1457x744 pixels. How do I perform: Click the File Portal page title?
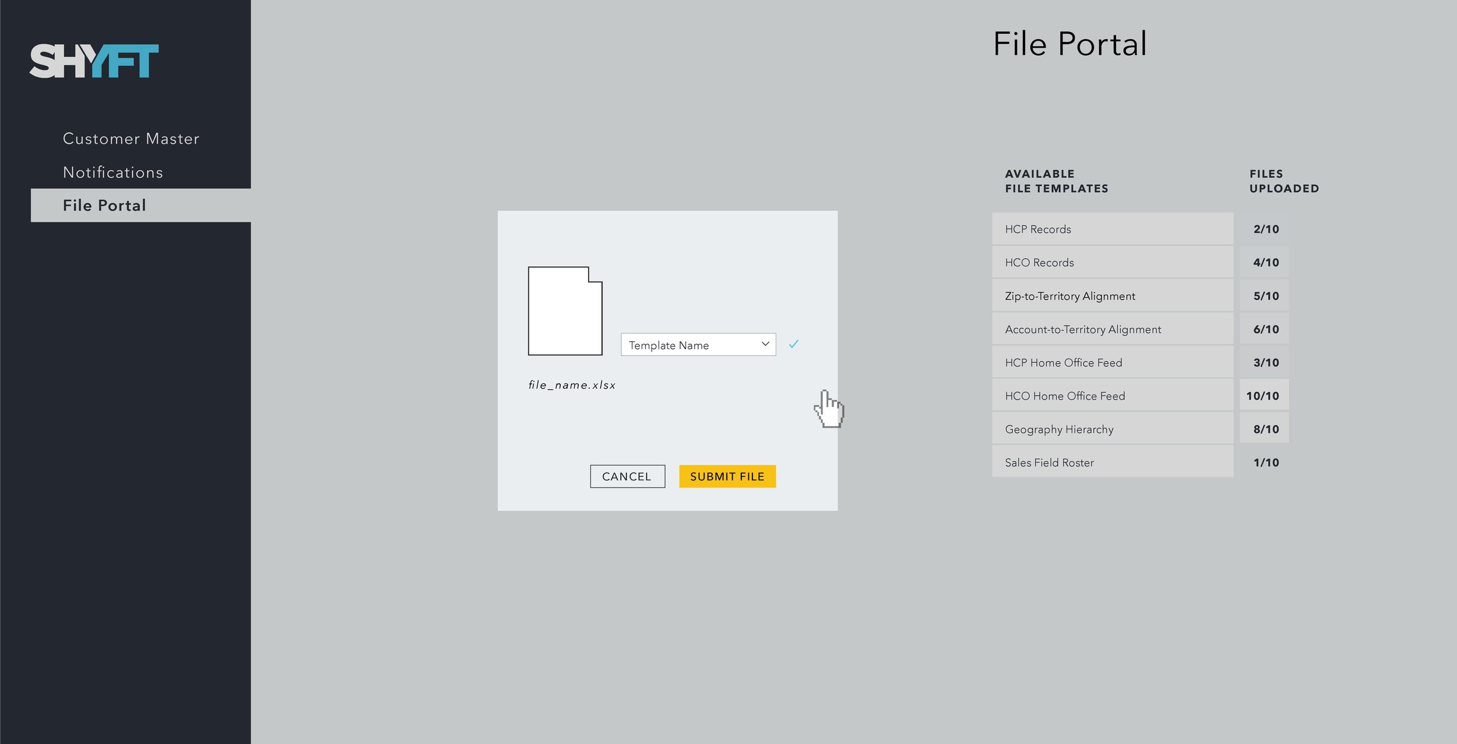tap(1069, 45)
